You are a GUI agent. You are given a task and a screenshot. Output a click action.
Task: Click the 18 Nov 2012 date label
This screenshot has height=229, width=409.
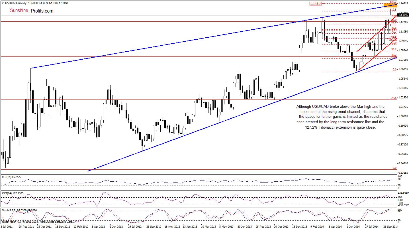(171, 226)
